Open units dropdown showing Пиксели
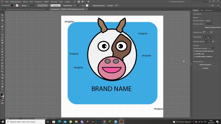 pos(210,20)
